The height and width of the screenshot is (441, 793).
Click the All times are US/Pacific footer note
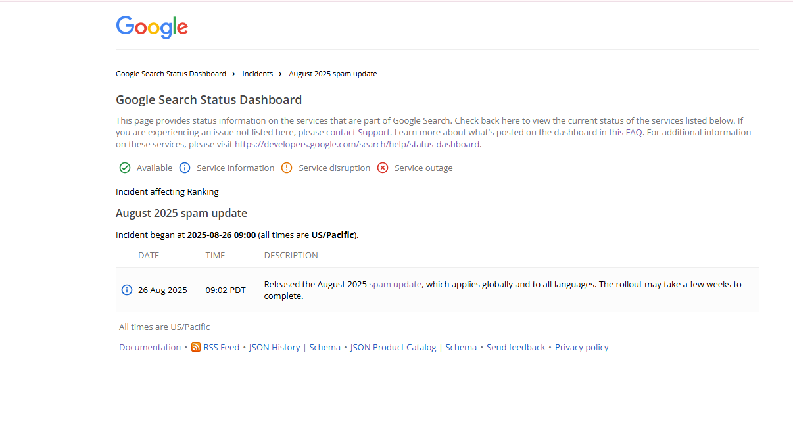164,327
